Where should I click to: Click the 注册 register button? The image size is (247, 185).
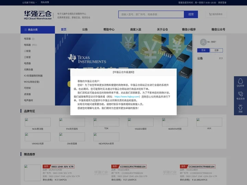(216, 50)
